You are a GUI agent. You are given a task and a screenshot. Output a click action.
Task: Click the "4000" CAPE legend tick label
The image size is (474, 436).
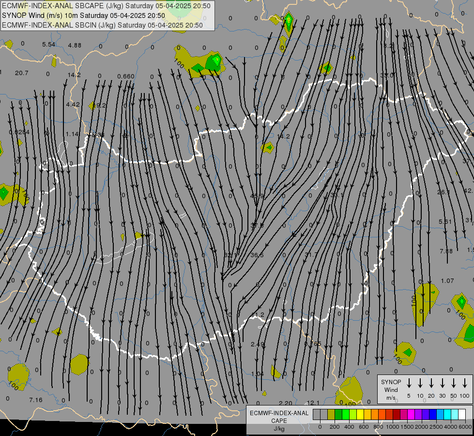[451, 427]
